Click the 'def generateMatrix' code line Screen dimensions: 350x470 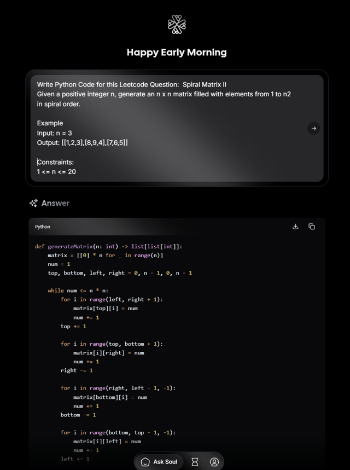[x=108, y=246]
